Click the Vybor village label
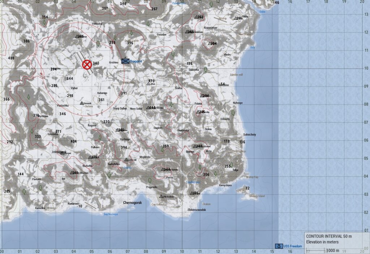Image resolution: width=370 pixels, height=254 pixels. tap(74, 88)
